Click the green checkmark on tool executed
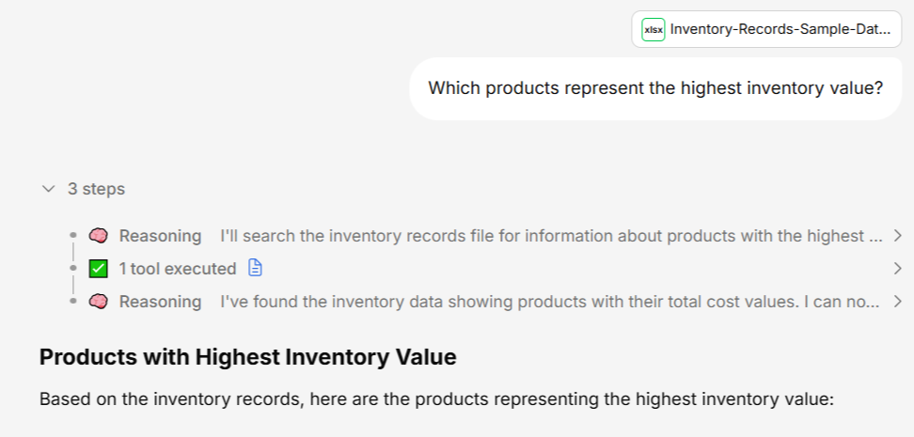Viewport: 914px width, 437px height. (x=99, y=269)
